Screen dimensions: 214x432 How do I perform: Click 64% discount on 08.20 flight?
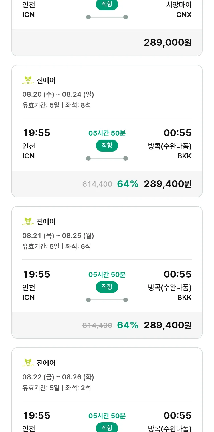(x=128, y=184)
